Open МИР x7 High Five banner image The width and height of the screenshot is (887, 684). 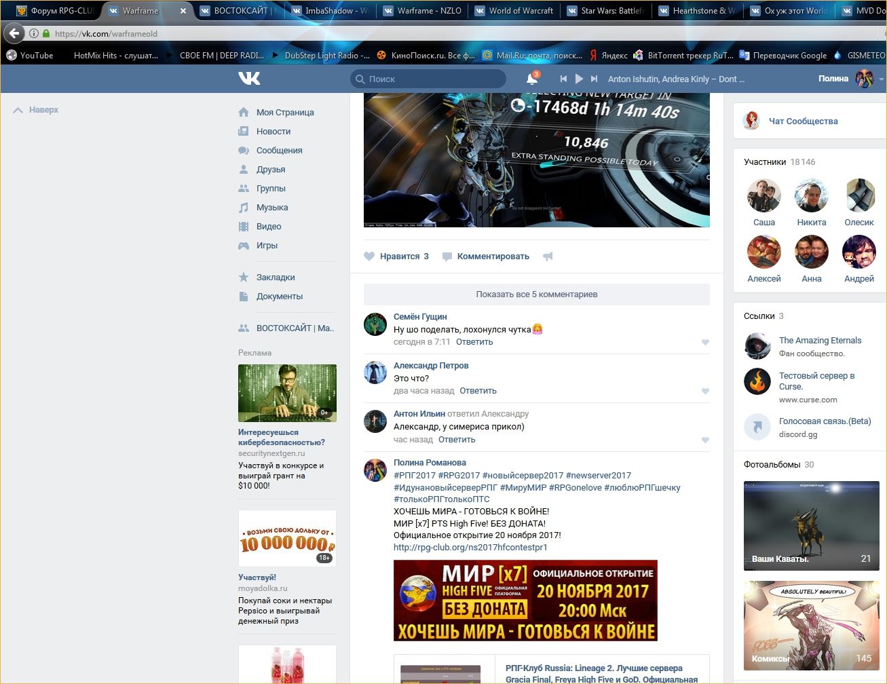click(525, 601)
